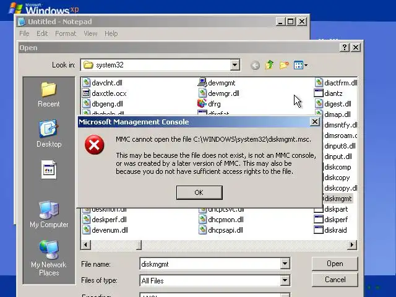Go up one folder level icon
This screenshot has height=297, width=396.
point(269,65)
